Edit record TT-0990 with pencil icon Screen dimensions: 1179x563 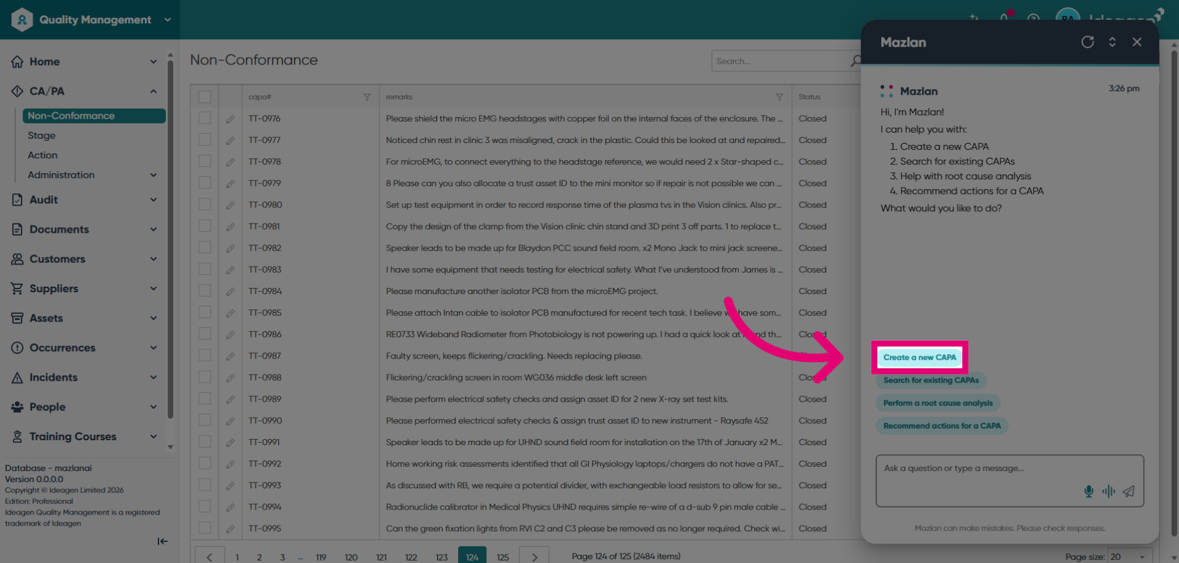pyautogui.click(x=230, y=421)
